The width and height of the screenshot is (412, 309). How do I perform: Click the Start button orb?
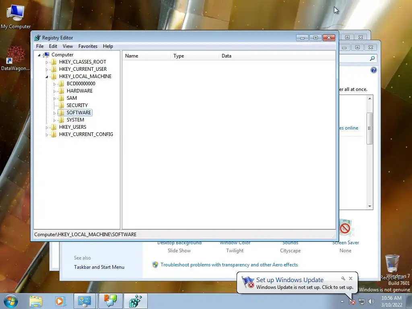(x=10, y=301)
